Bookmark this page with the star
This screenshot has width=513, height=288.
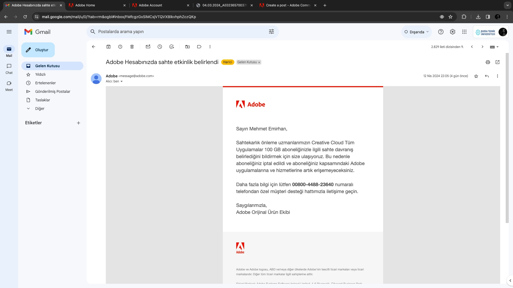click(450, 17)
